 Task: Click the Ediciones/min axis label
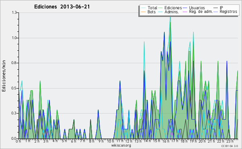4,76
